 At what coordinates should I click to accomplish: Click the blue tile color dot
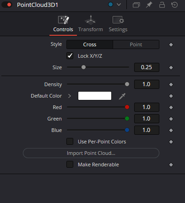point(110,5)
